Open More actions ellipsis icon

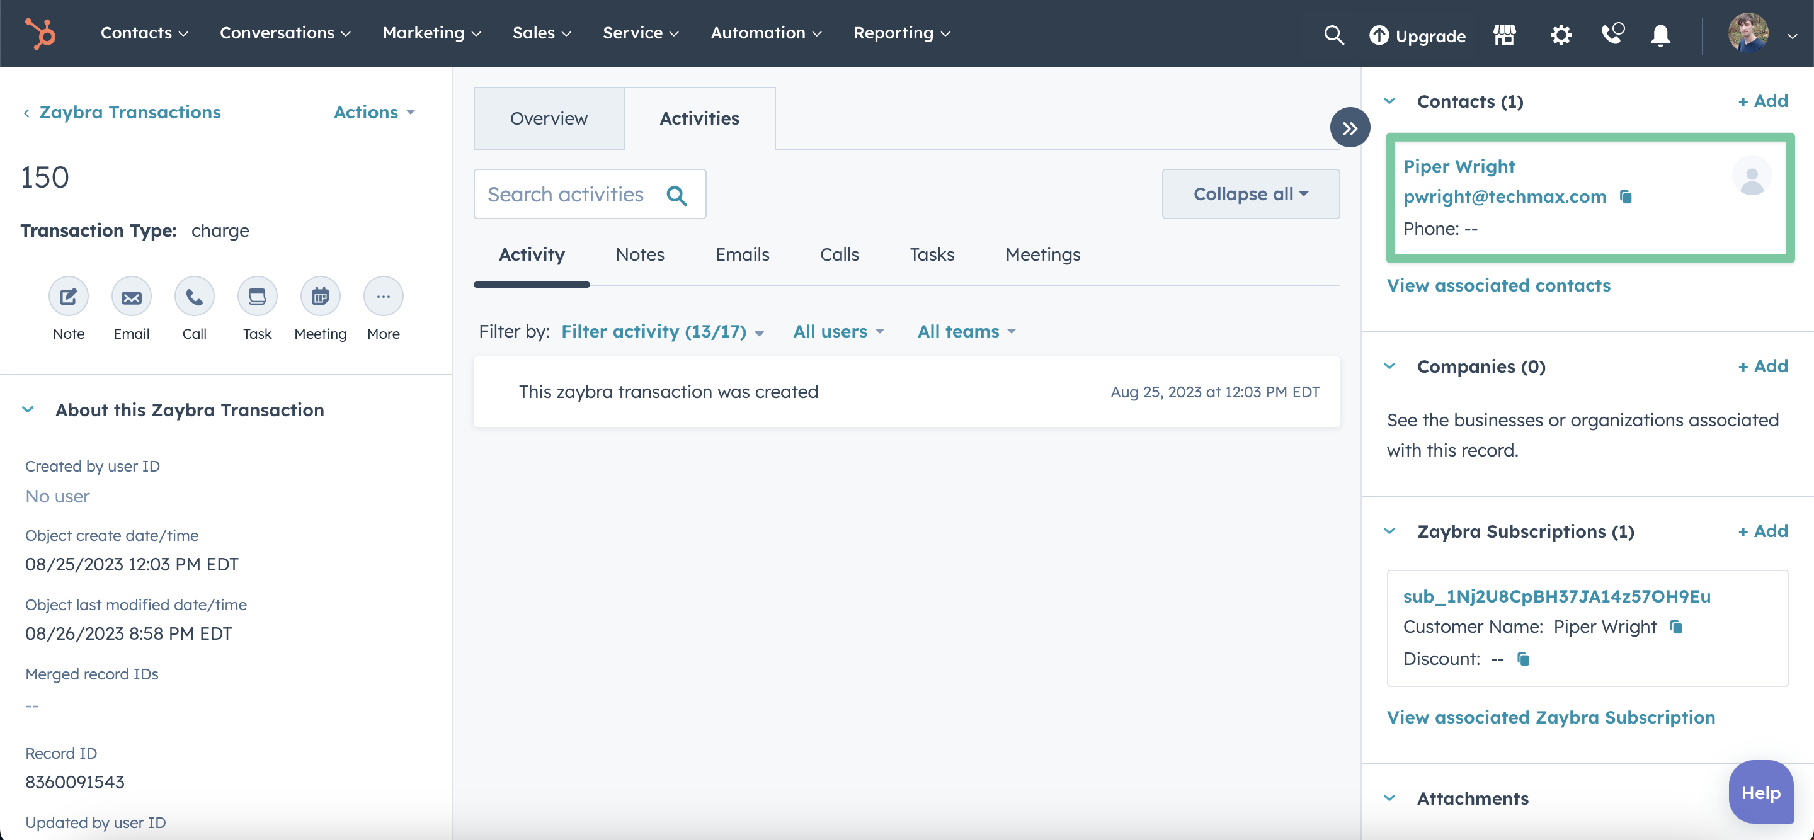coord(383,297)
